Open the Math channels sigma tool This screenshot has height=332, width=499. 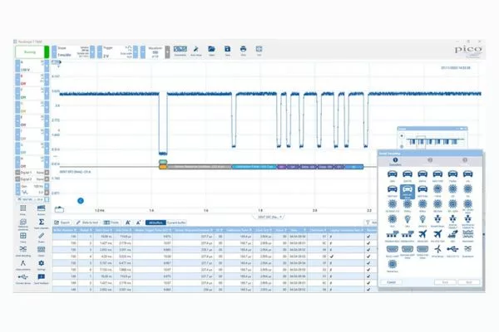[x=42, y=223]
